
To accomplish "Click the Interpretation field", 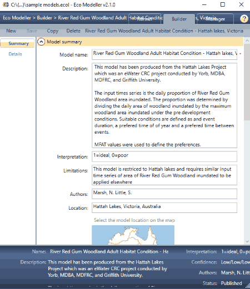I will (x=164, y=156).
